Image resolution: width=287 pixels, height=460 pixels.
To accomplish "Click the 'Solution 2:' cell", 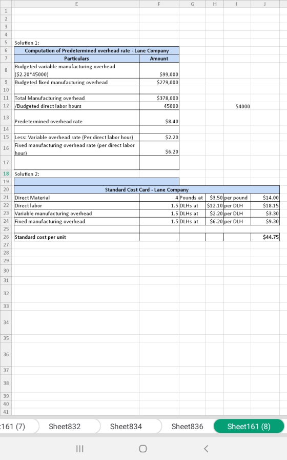I will pyautogui.click(x=76, y=174).
